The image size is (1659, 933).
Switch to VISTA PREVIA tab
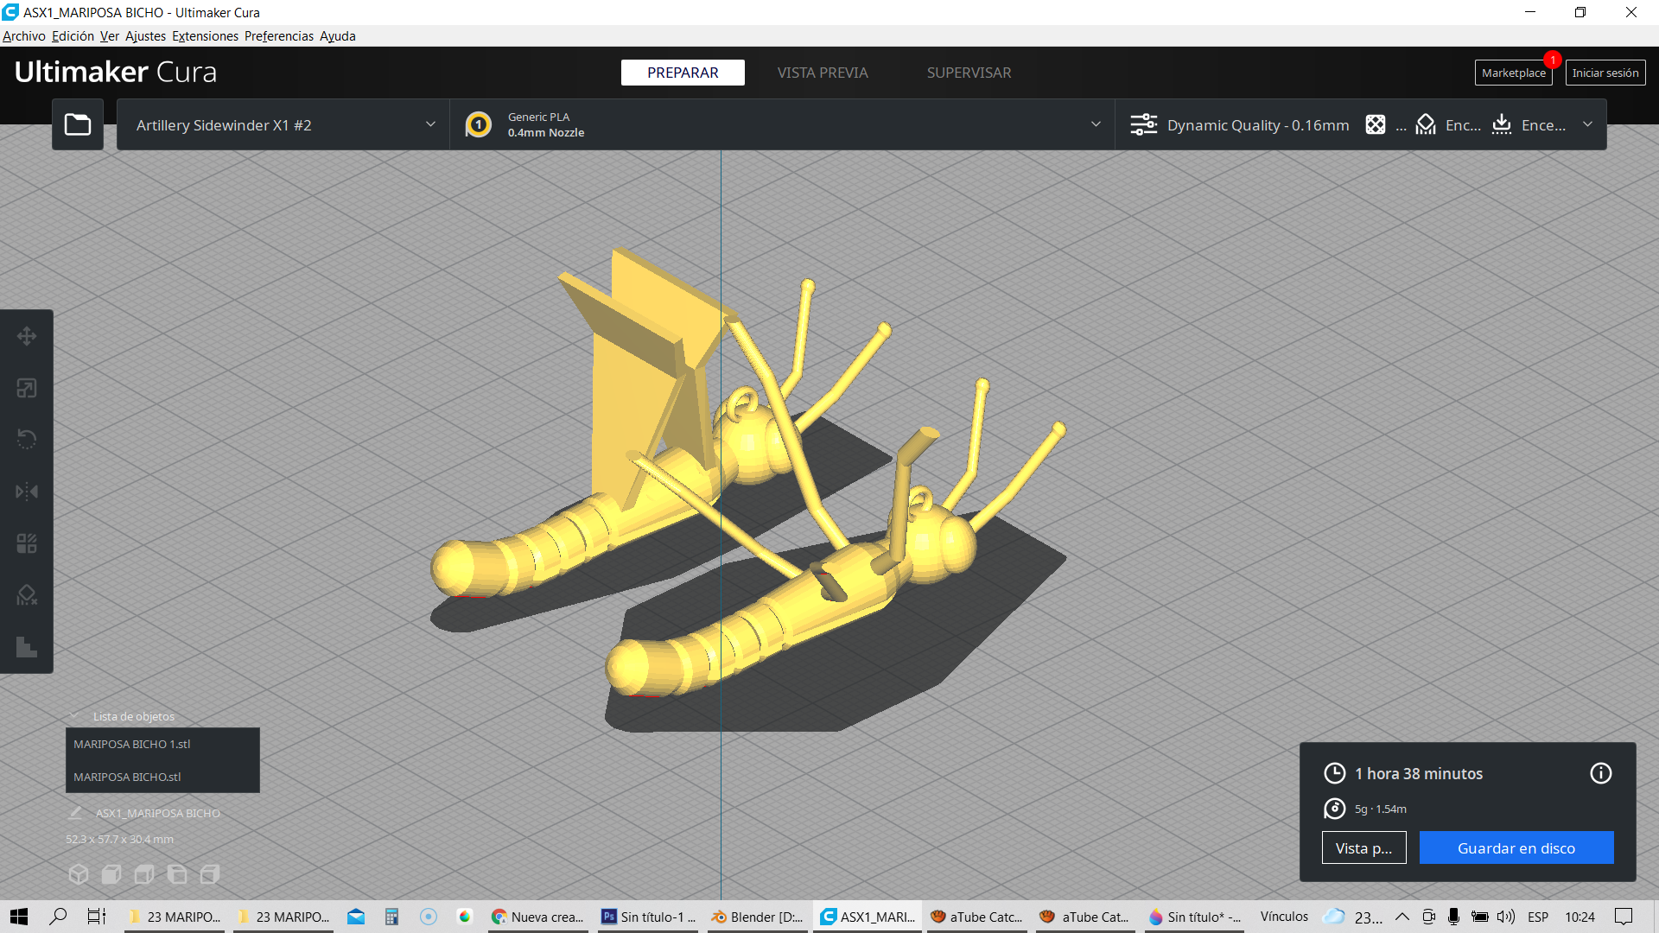coord(822,73)
